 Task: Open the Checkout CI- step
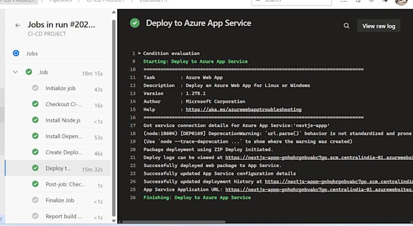pos(58,104)
